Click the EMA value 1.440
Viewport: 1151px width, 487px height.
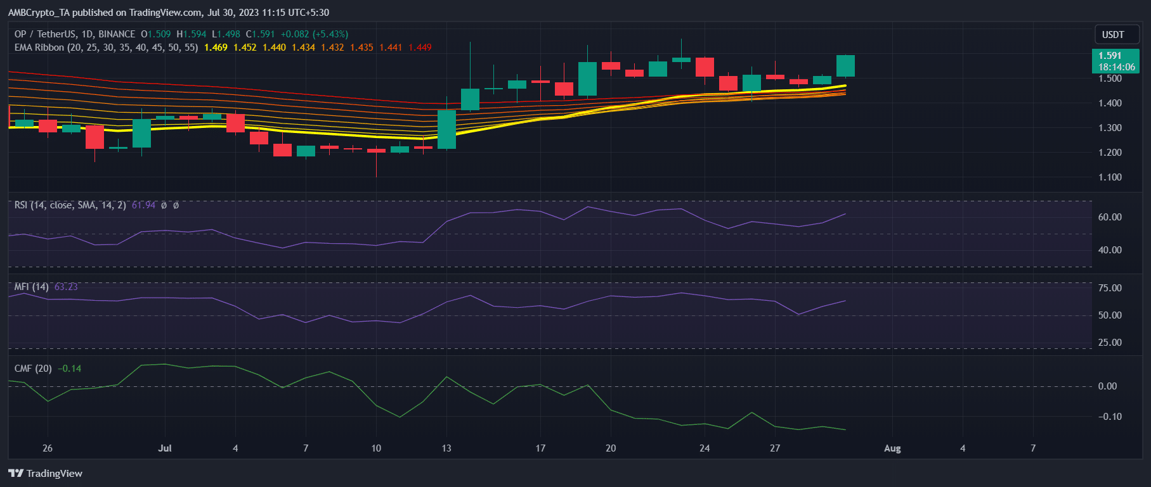pos(274,47)
